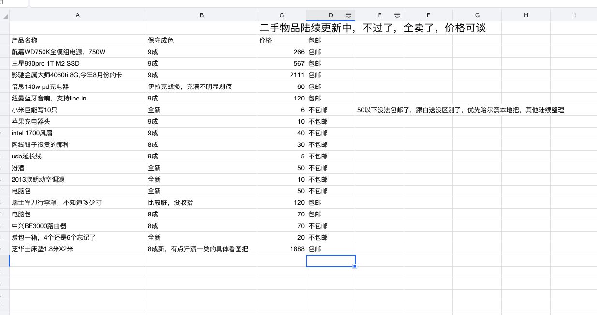Viewport: 597px width, 315px height.
Task: Open the filter dropdown on column E header
Action: tap(397, 15)
